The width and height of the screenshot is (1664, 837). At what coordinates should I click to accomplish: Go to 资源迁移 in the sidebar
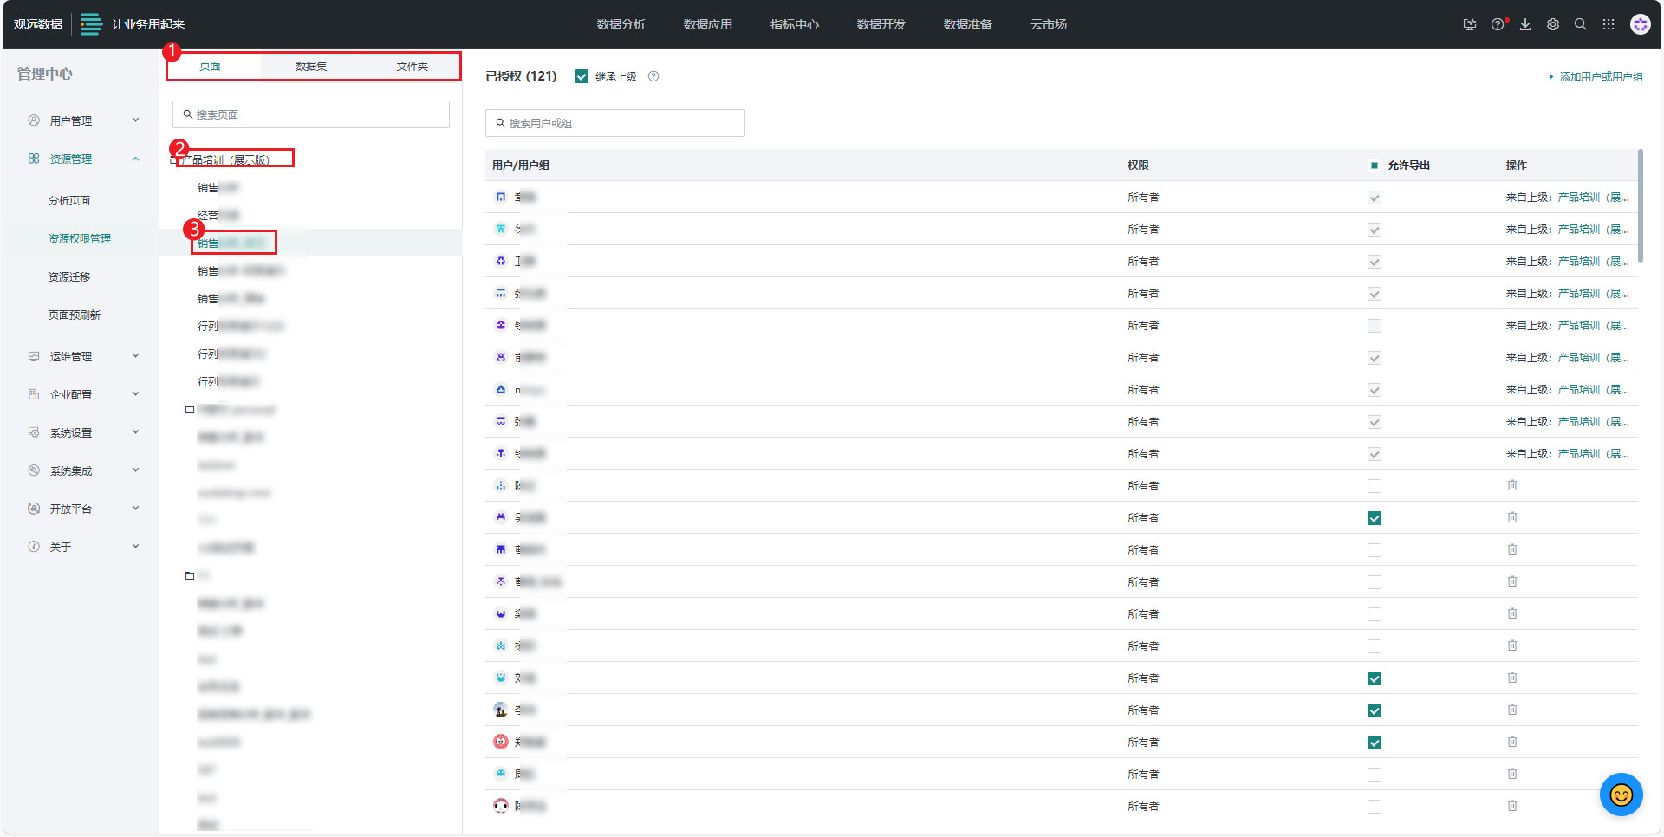(69, 276)
